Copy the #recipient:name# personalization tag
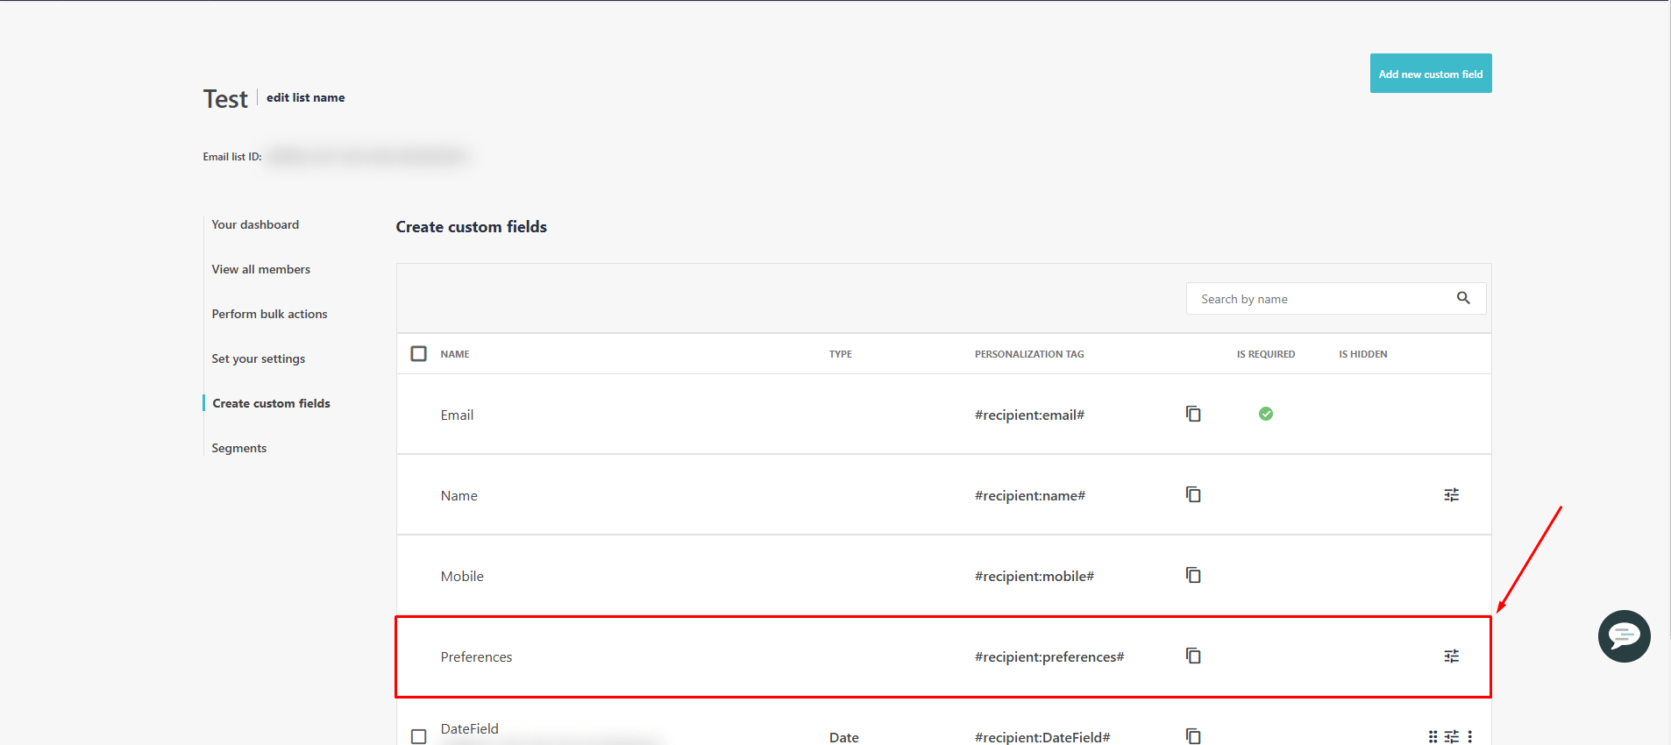1671x745 pixels. pos(1193,494)
